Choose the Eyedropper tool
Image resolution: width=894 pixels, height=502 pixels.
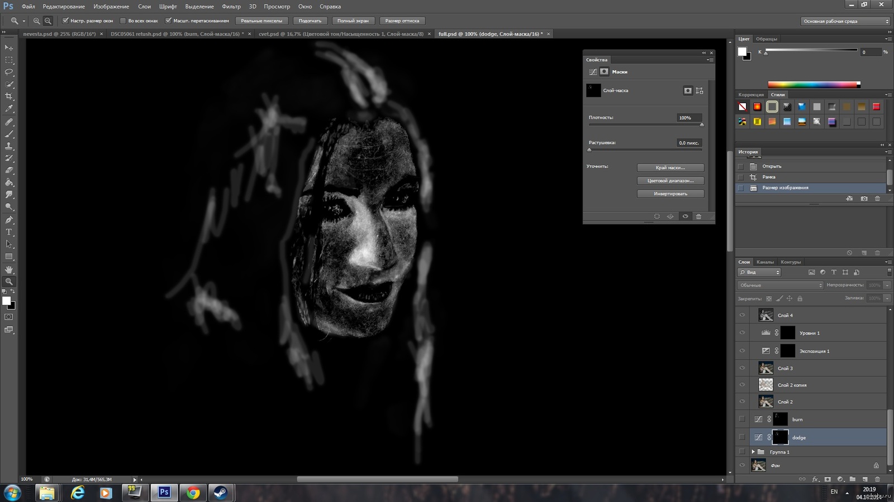click(9, 109)
